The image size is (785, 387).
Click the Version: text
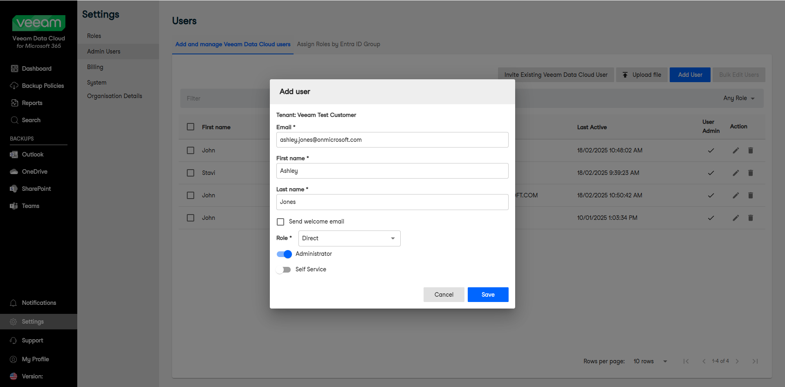[x=32, y=376]
